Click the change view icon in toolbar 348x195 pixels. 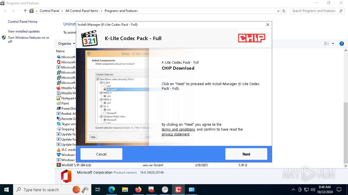(x=327, y=44)
